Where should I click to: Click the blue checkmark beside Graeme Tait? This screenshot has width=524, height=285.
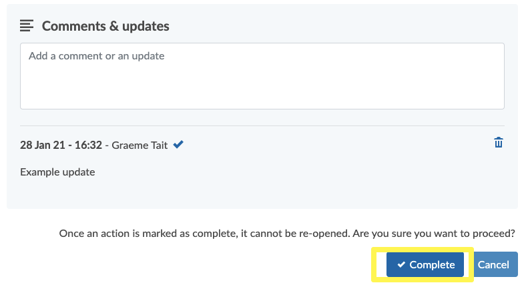tap(178, 144)
